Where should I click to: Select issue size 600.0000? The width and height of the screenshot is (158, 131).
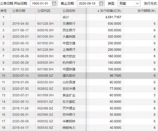click(x=115, y=24)
